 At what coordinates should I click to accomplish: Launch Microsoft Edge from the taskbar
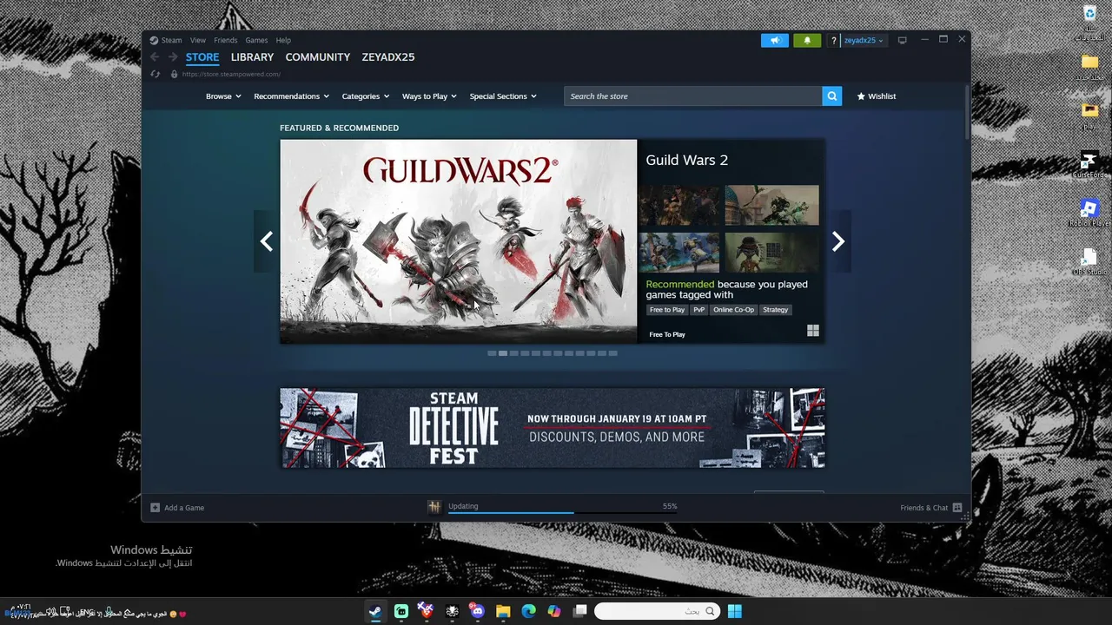(528, 611)
